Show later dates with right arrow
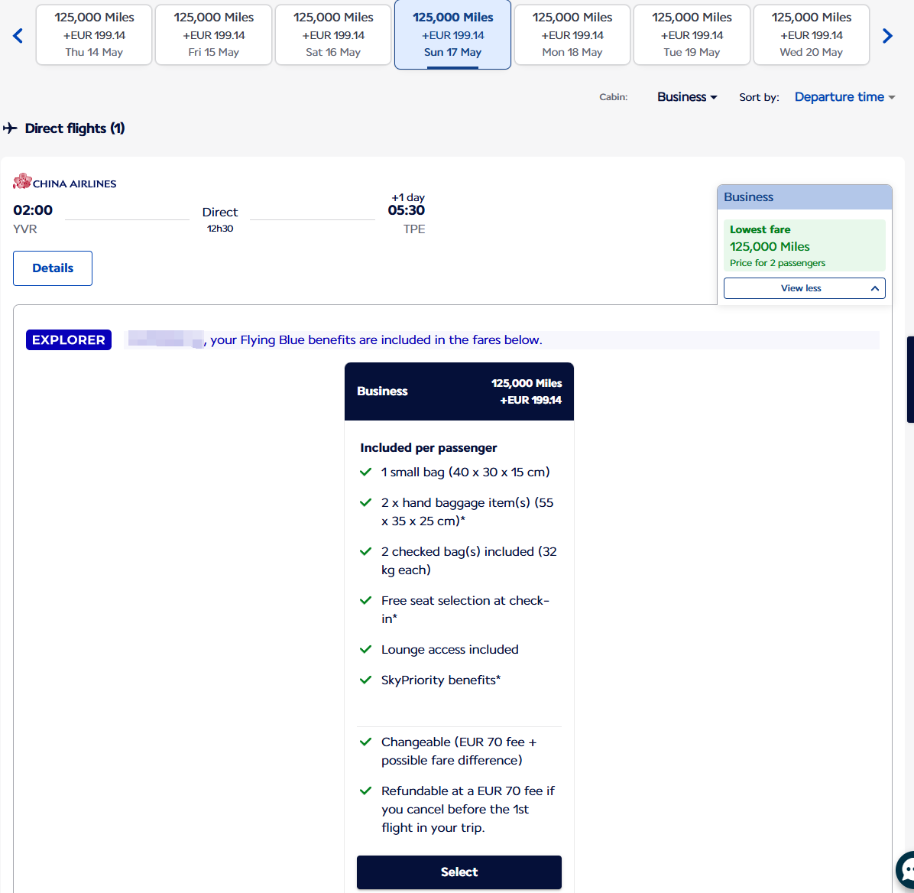914x893 pixels. (887, 36)
